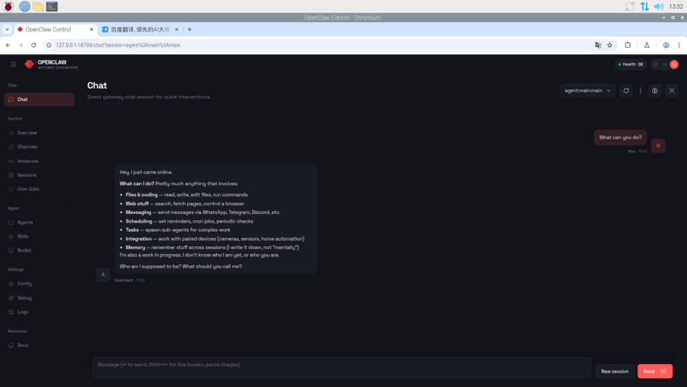Launch the web browser from taskbar
The image size is (687, 387).
click(x=25, y=6)
